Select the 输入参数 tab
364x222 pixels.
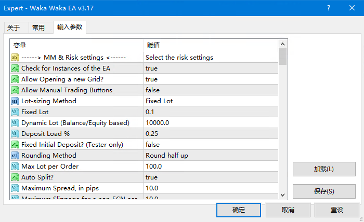pos(70,27)
